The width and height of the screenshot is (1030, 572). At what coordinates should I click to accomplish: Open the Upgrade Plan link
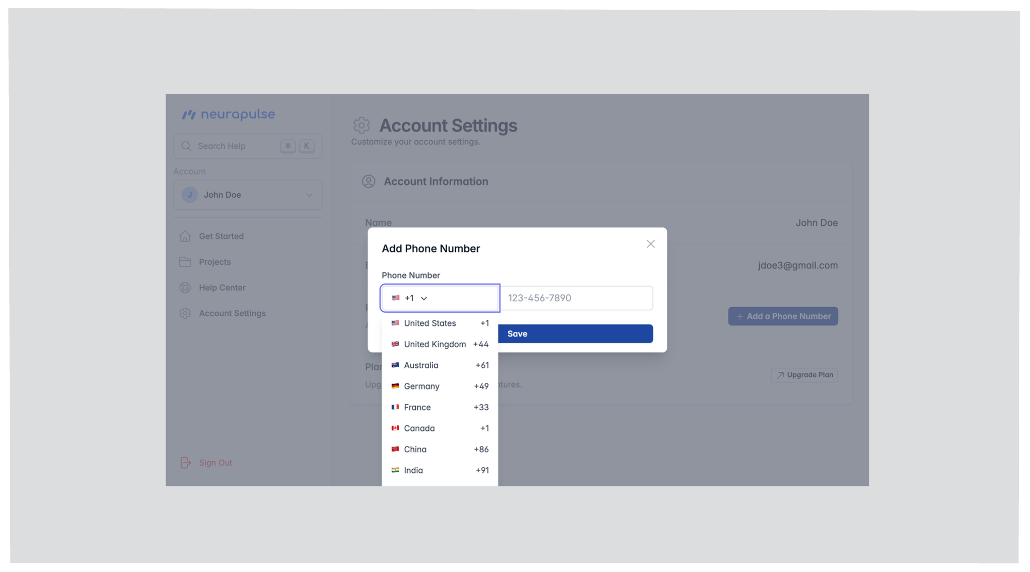click(x=804, y=375)
